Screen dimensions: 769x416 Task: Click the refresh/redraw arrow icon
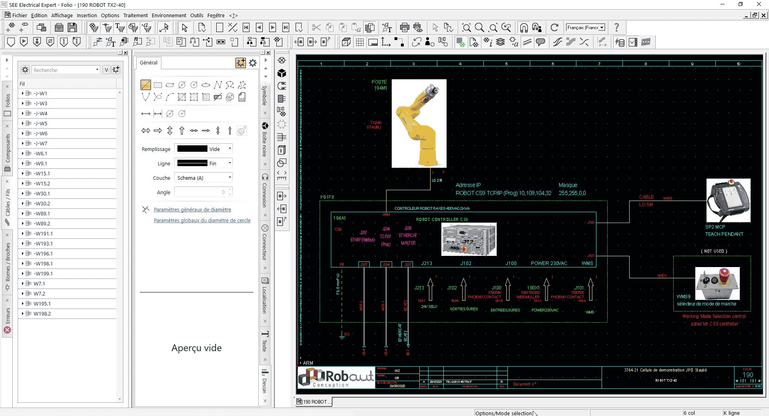click(554, 28)
